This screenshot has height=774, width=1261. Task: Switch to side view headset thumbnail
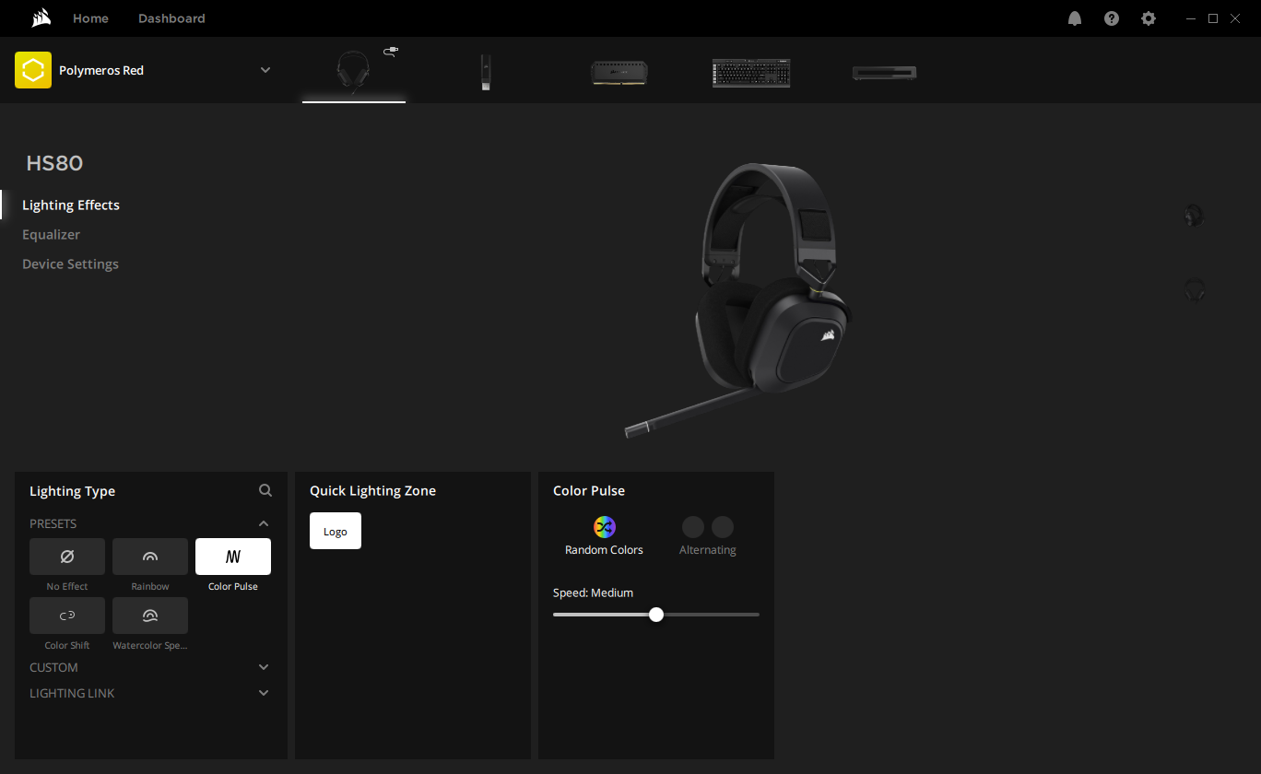coord(1194,216)
